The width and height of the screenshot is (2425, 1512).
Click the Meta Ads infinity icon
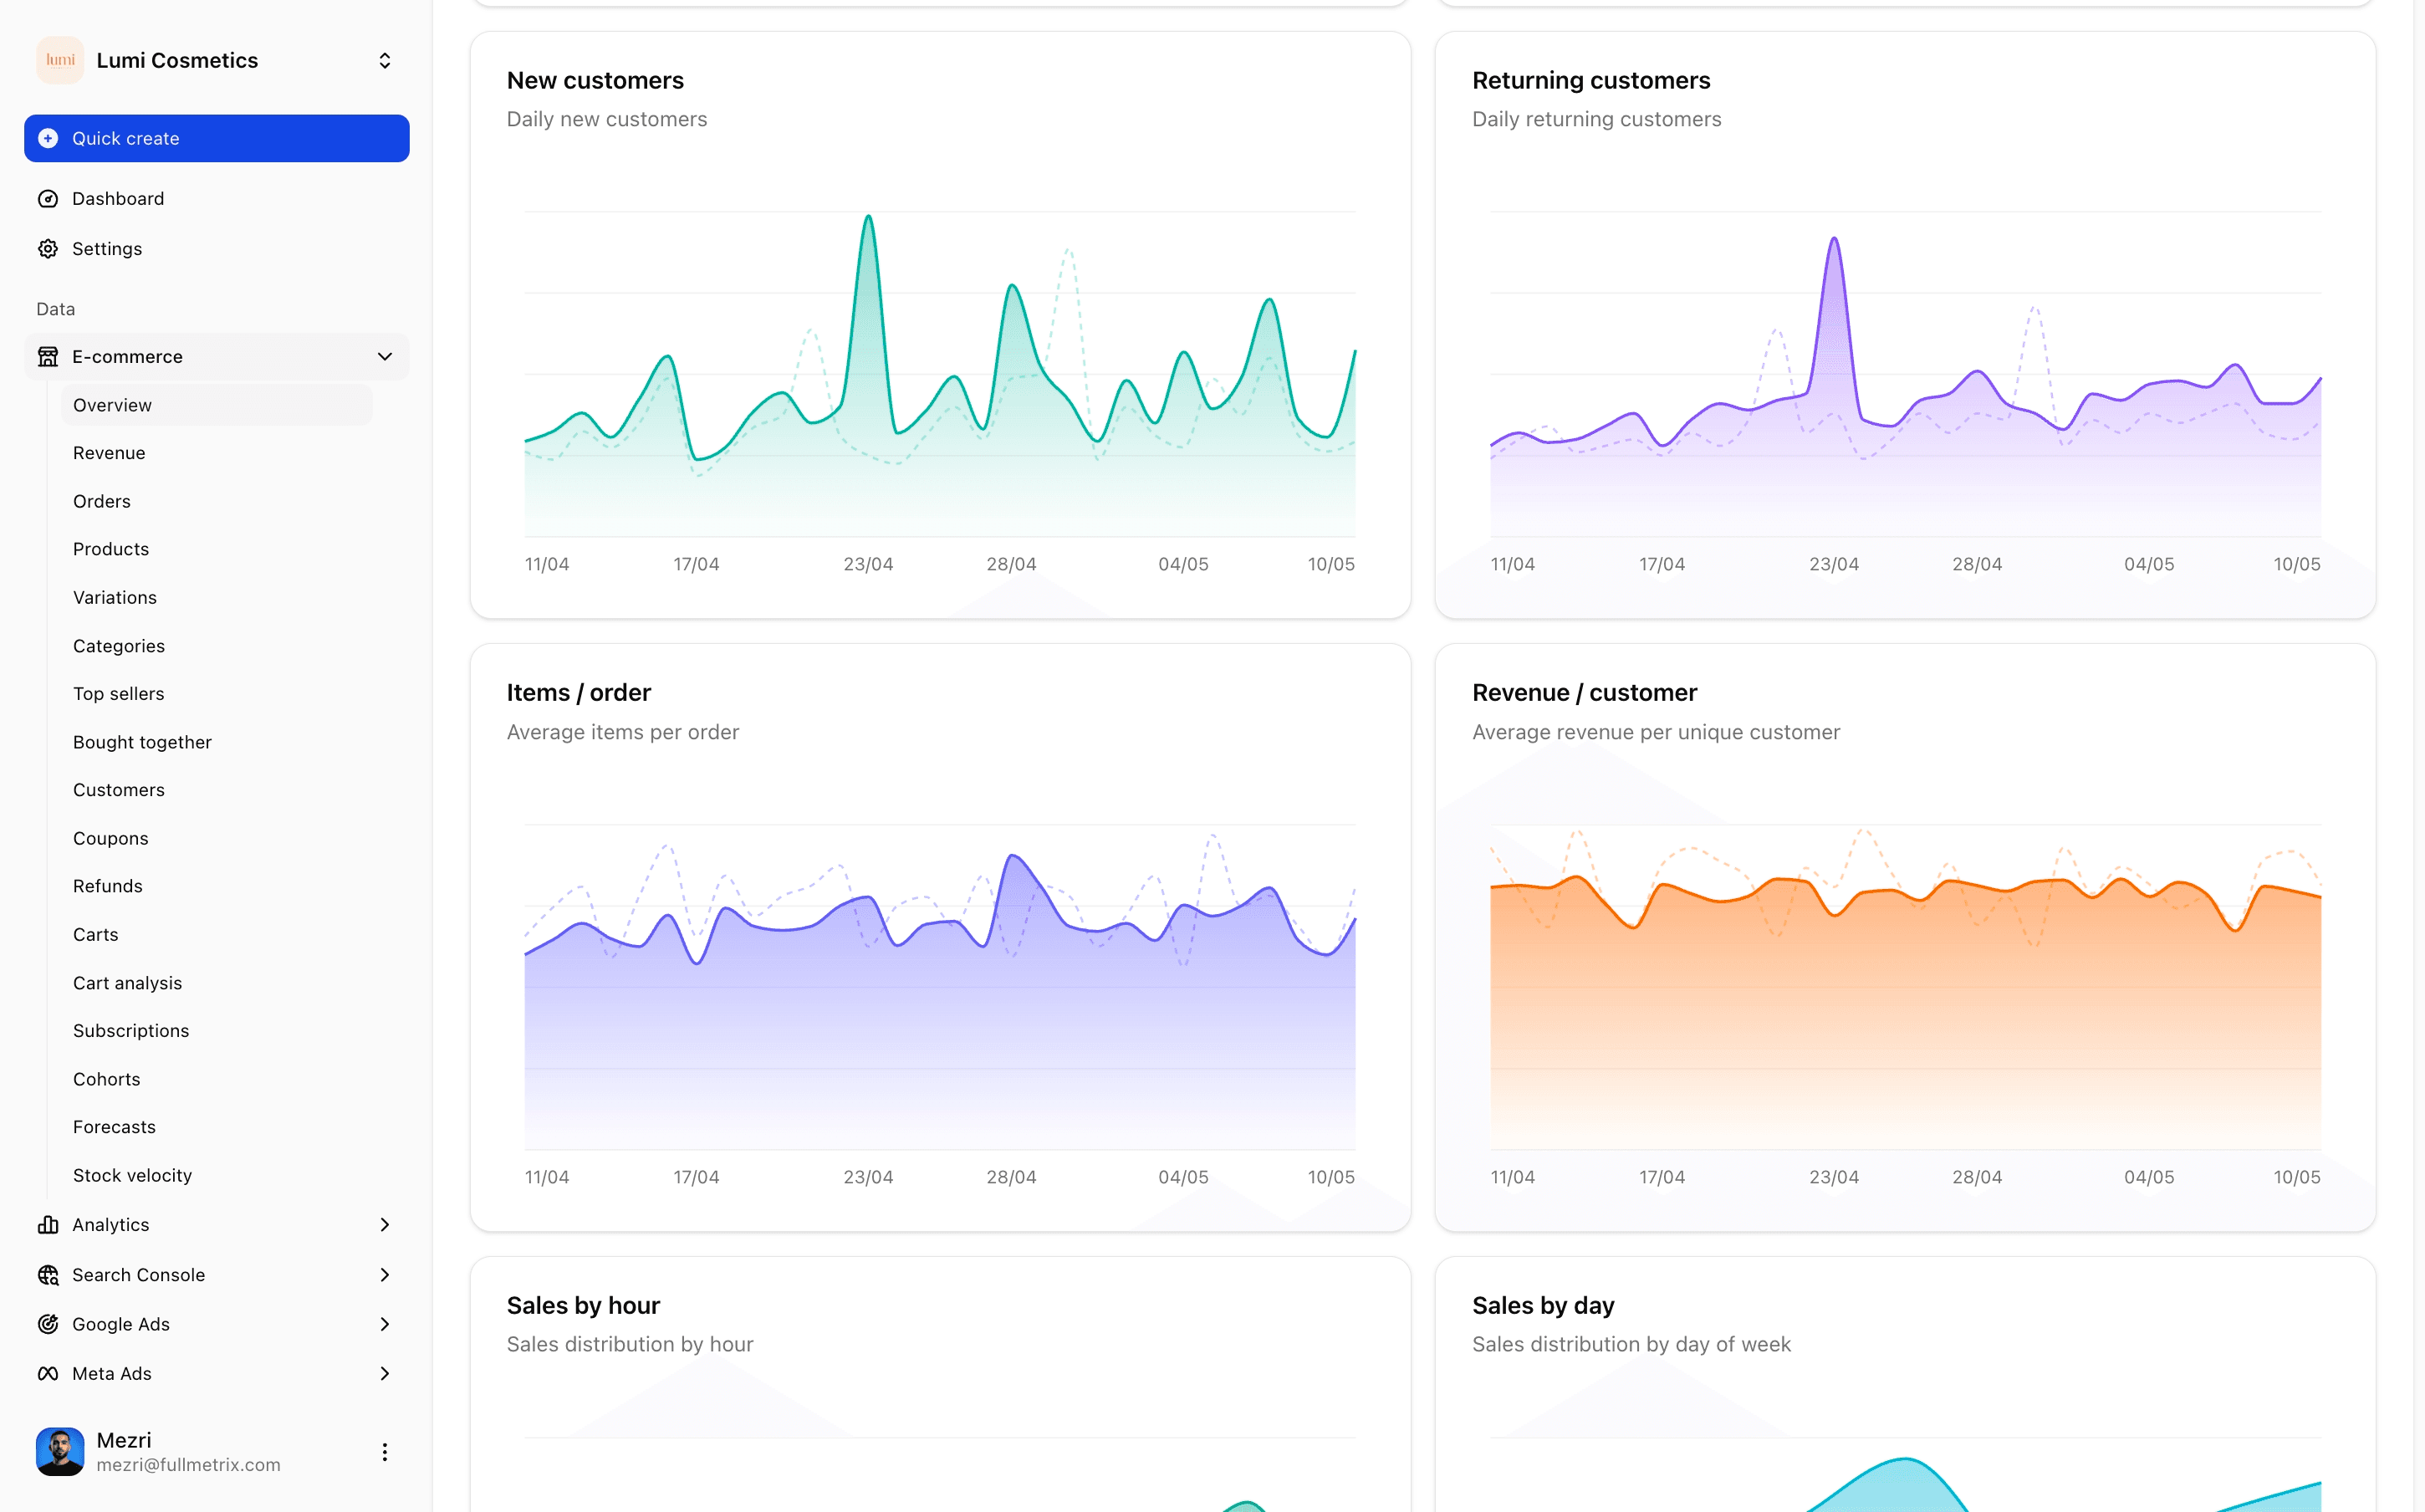tap(48, 1373)
